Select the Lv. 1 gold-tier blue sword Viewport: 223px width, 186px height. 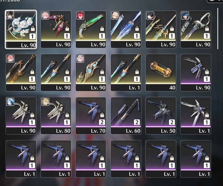pos(126,73)
